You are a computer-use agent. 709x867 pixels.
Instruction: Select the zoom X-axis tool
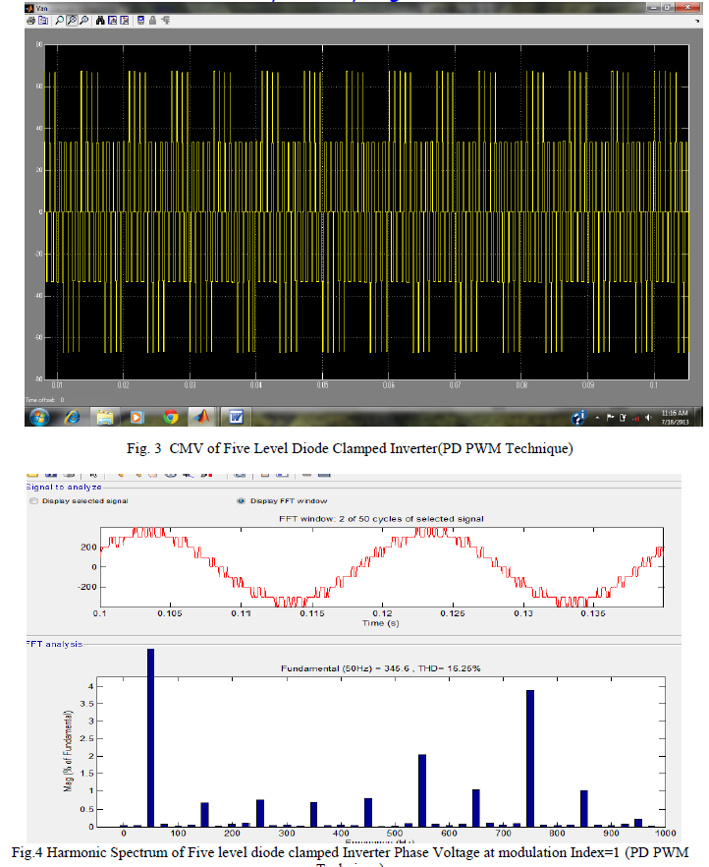71,19
